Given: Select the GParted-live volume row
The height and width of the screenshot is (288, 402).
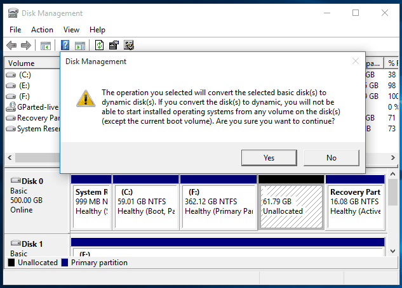Looking at the screenshot, I should 32,107.
